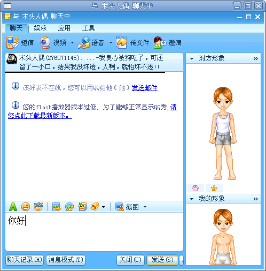Viewport: 266px width, 271px height.
Task: Open the dropdown beside the bell icon
Action: click(x=103, y=207)
